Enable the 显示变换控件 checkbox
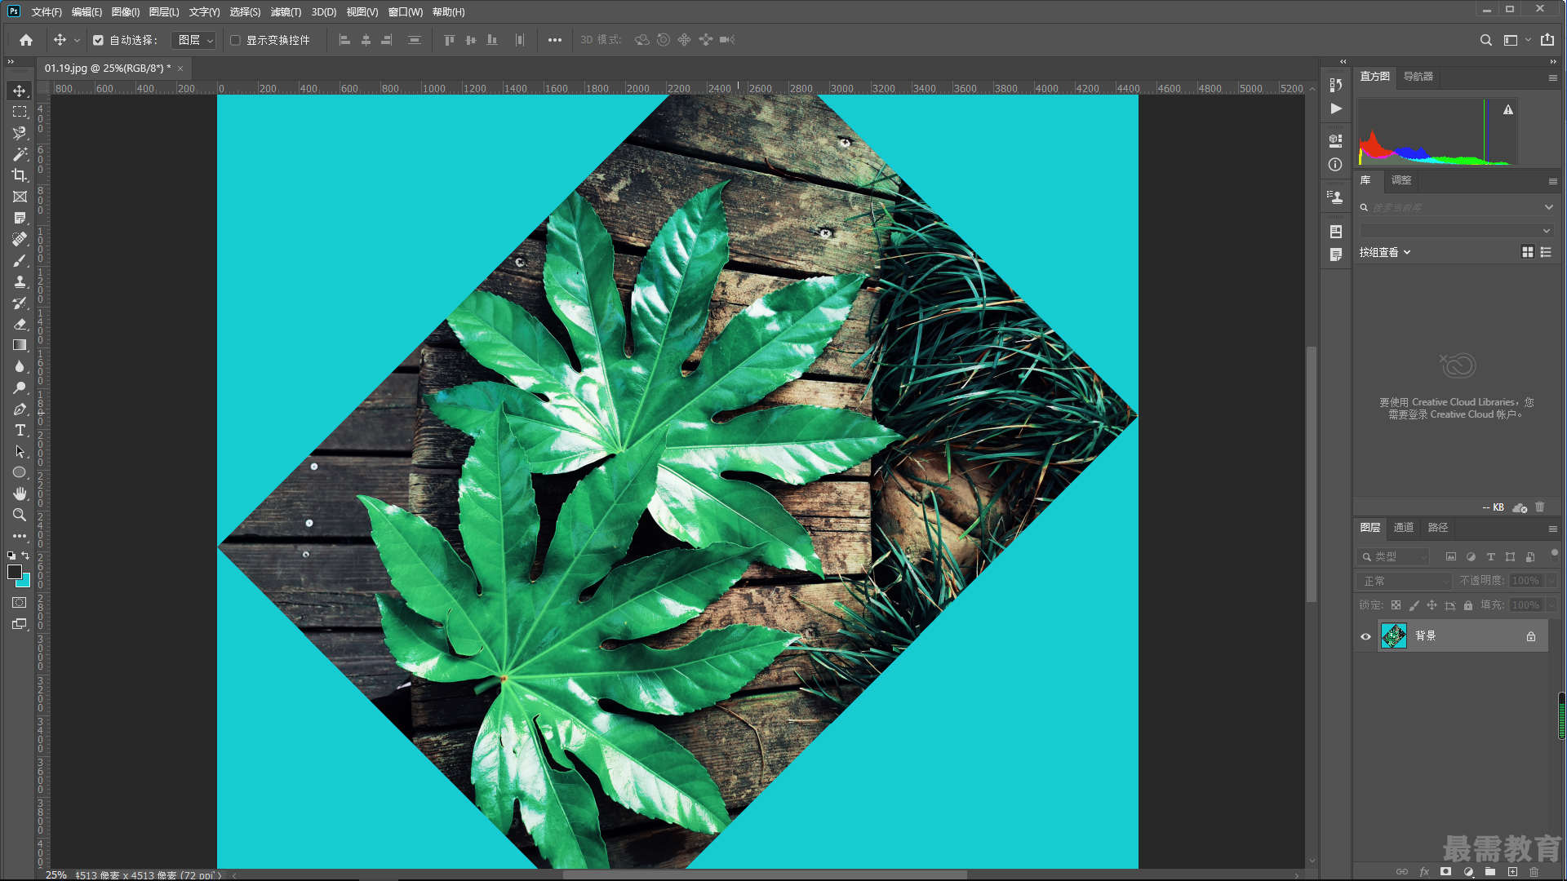 pos(235,40)
